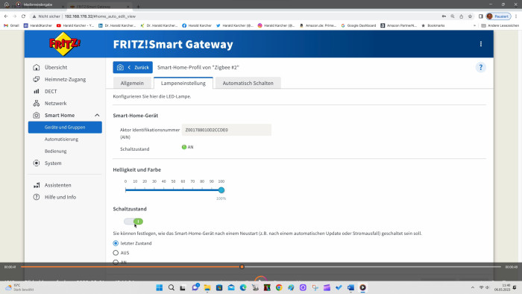Click the browser address bar URL

click(100, 16)
